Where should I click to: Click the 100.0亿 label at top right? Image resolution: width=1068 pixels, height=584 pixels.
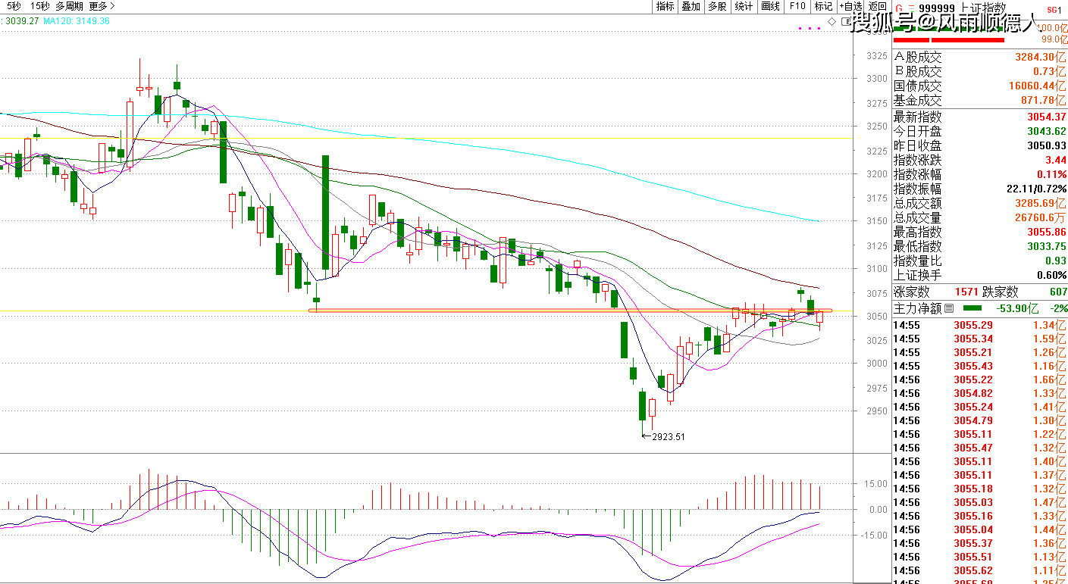[1051, 27]
